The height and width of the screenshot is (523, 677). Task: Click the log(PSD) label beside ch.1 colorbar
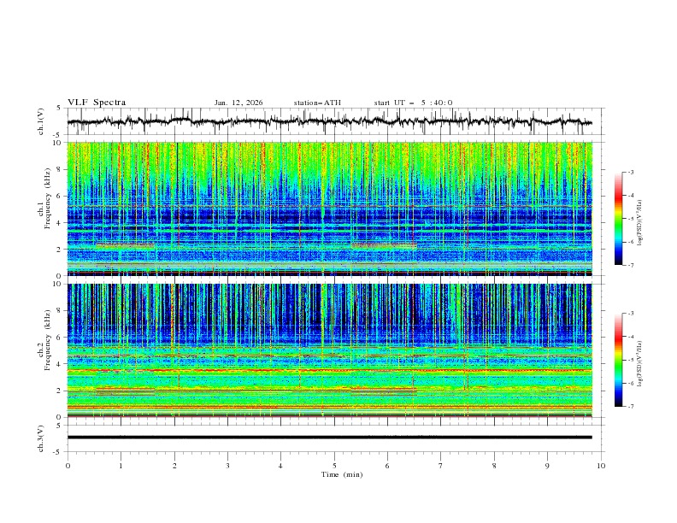tap(640, 223)
